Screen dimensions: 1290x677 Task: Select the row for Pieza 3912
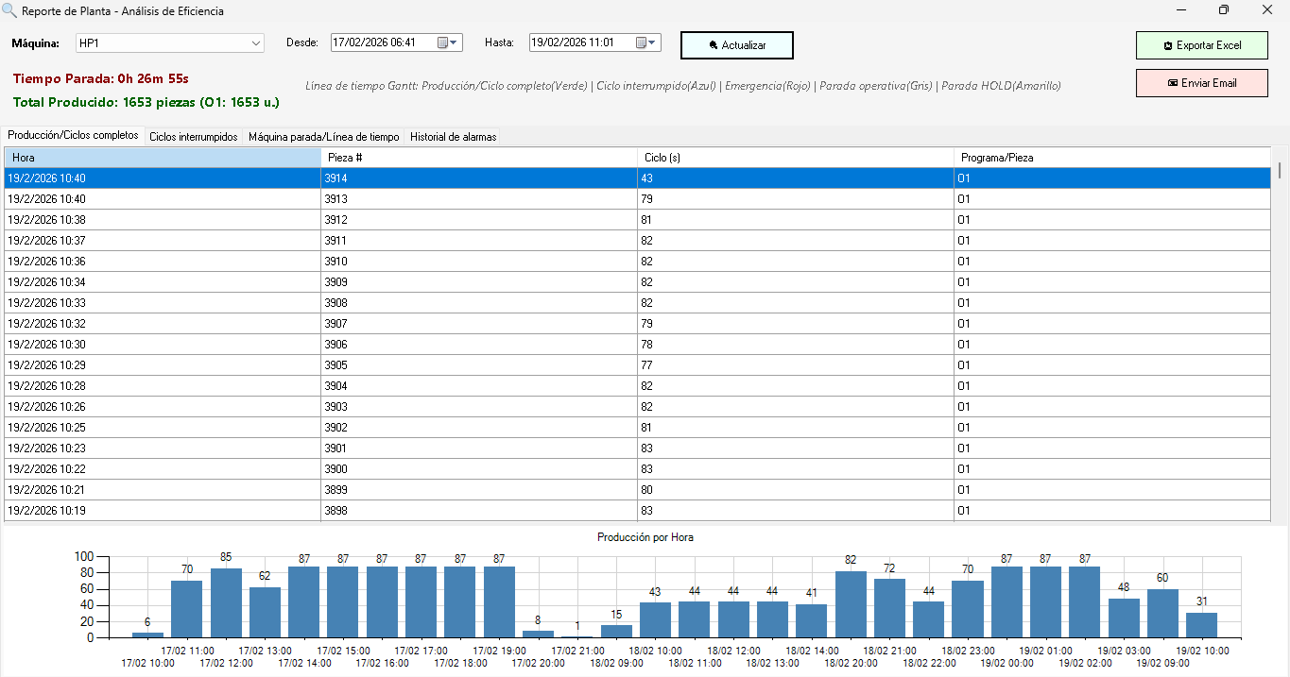click(639, 220)
